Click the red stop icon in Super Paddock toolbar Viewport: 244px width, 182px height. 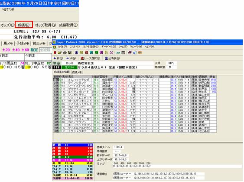tap(55, 53)
